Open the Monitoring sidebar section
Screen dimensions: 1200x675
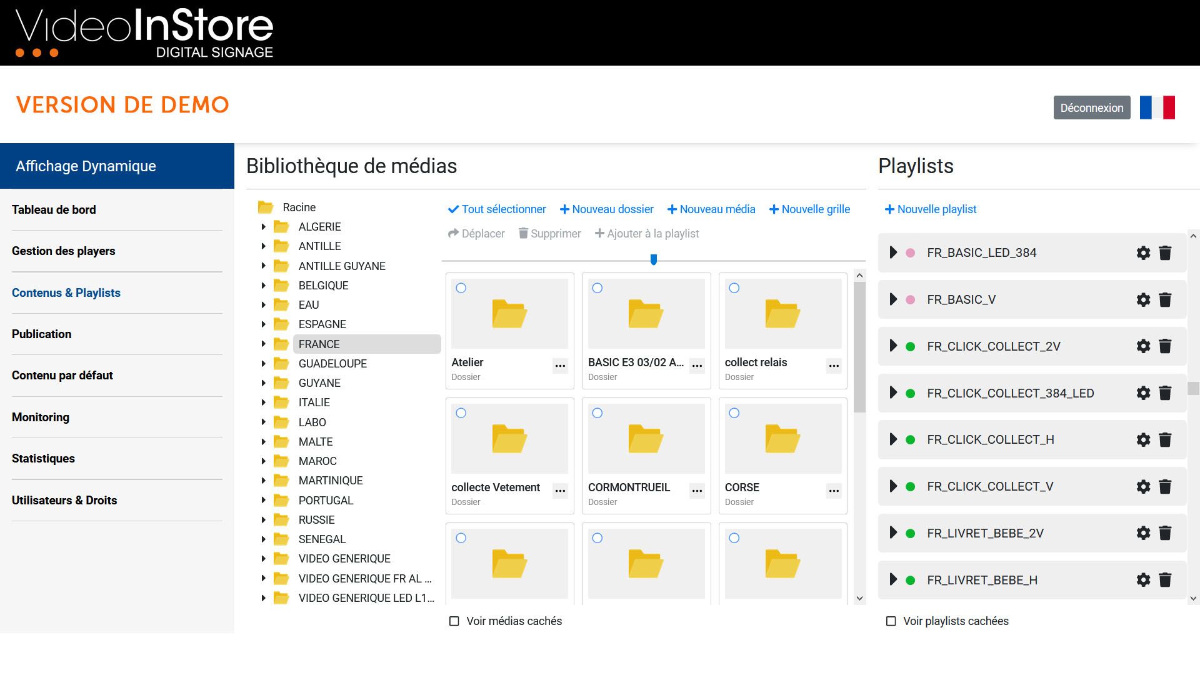click(x=41, y=417)
